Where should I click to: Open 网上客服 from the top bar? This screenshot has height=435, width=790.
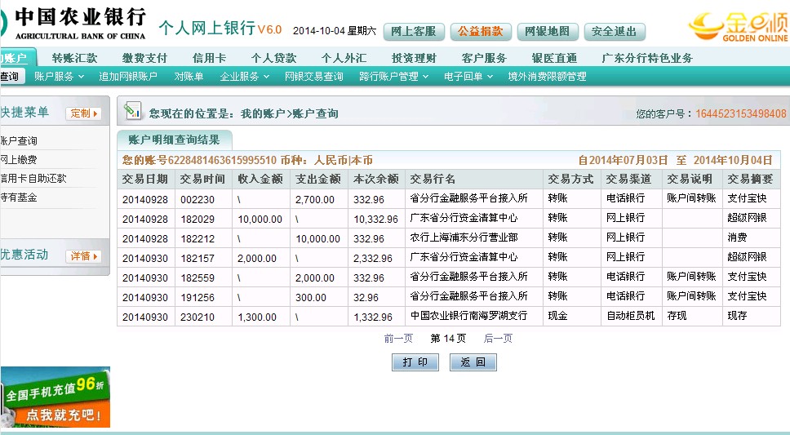(x=414, y=32)
